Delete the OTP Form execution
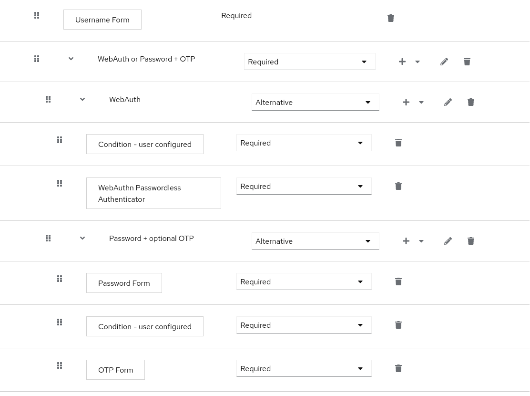The height and width of the screenshot is (396, 530). tap(398, 368)
